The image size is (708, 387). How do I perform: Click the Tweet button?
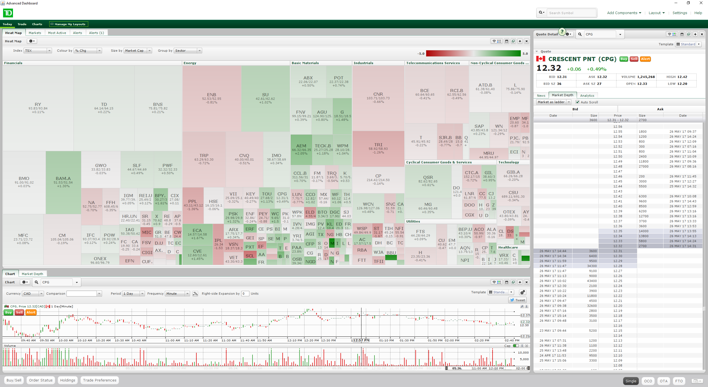[517, 300]
